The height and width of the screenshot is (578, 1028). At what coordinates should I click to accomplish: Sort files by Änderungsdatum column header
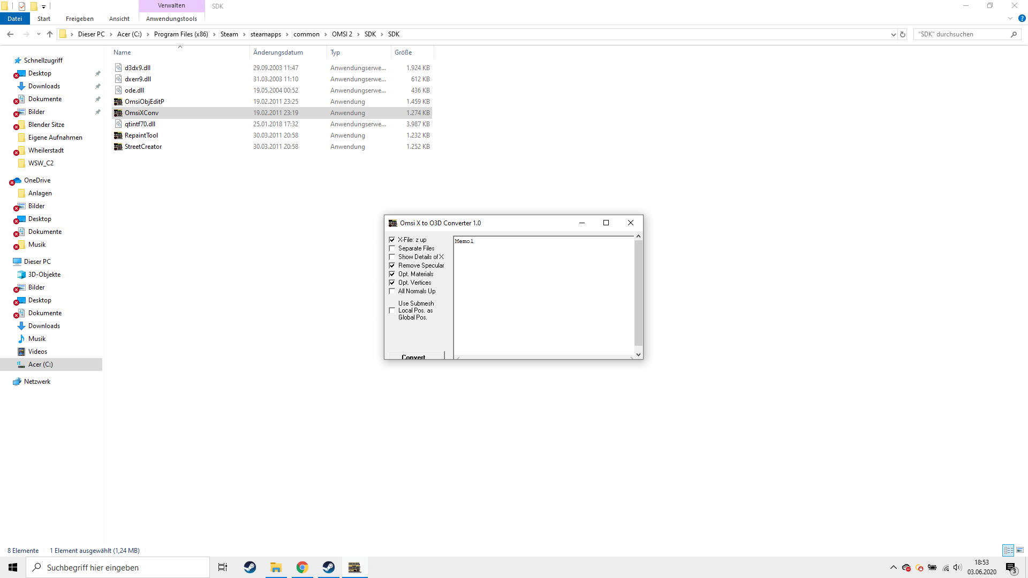tap(278, 52)
